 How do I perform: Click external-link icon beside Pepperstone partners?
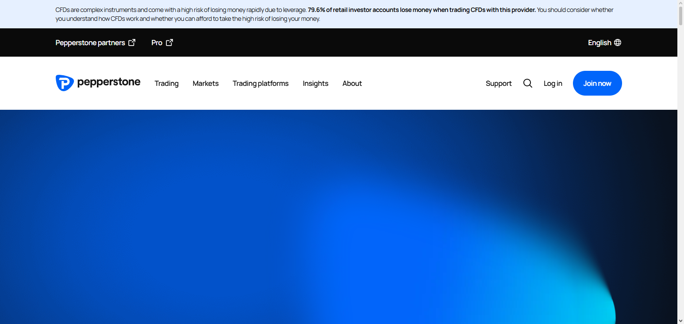tap(132, 42)
